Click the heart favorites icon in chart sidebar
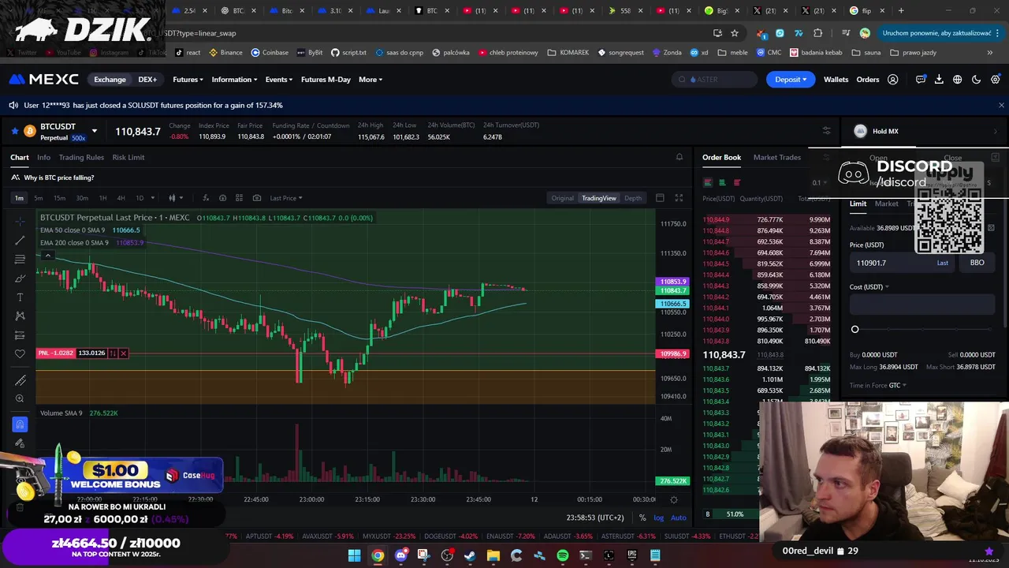 tap(20, 353)
